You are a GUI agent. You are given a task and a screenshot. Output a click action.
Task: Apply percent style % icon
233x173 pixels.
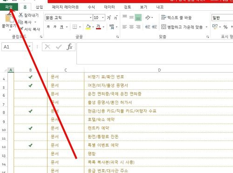tap(226, 27)
